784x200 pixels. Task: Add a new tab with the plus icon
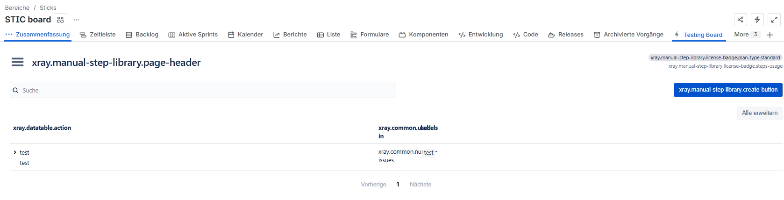770,35
